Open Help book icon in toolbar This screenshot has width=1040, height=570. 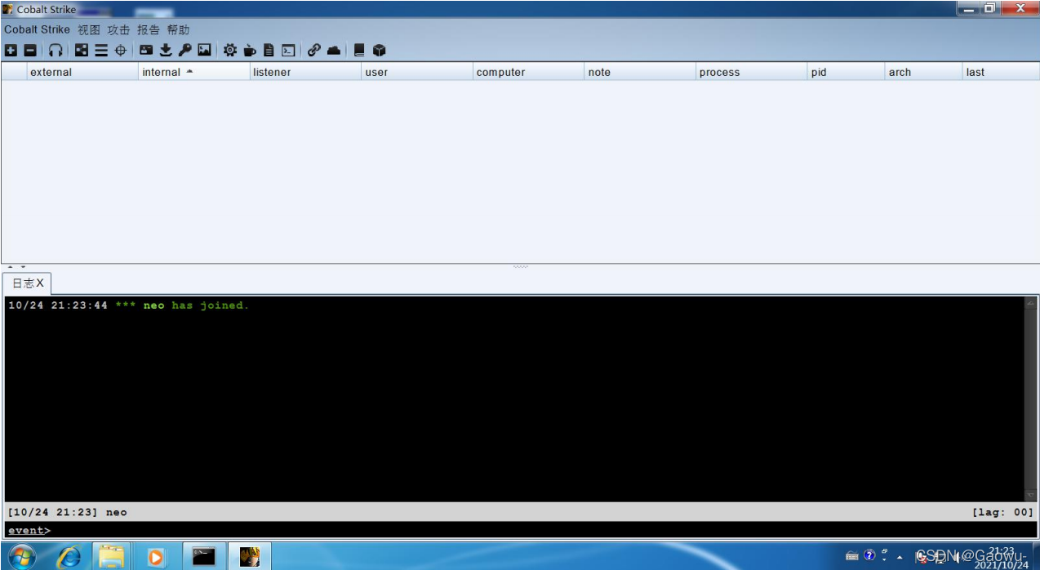pos(359,51)
